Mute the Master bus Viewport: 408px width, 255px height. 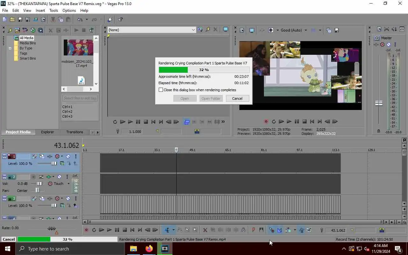(389, 45)
